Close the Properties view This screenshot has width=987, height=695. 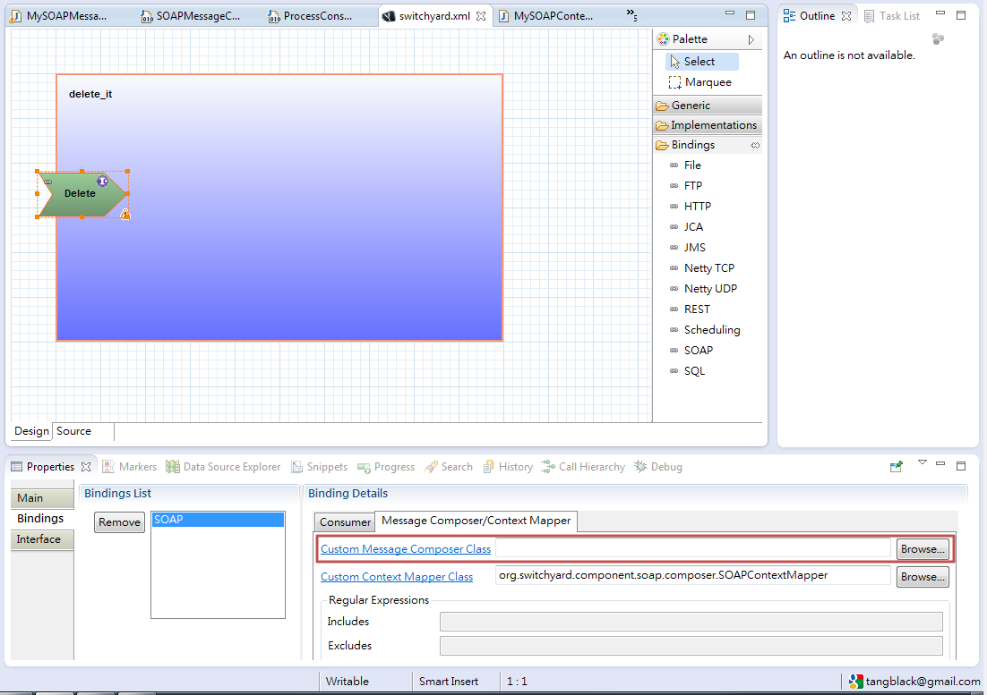click(86, 467)
